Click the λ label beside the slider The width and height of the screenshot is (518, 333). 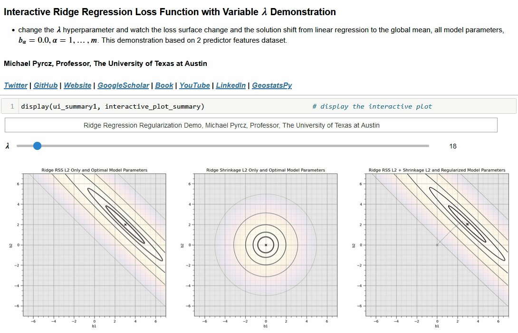click(7, 146)
